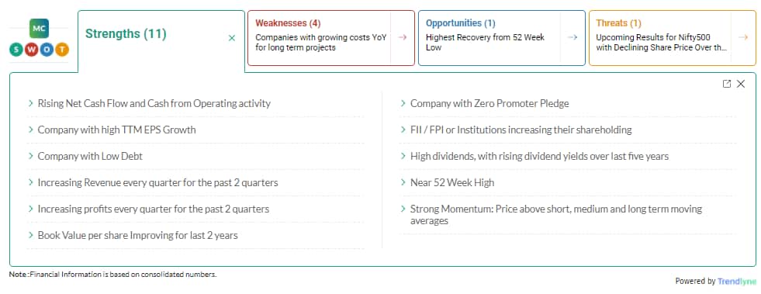Image resolution: width=761 pixels, height=294 pixels.
Task: Open the Strengths panel in a new window
Action: [x=727, y=84]
